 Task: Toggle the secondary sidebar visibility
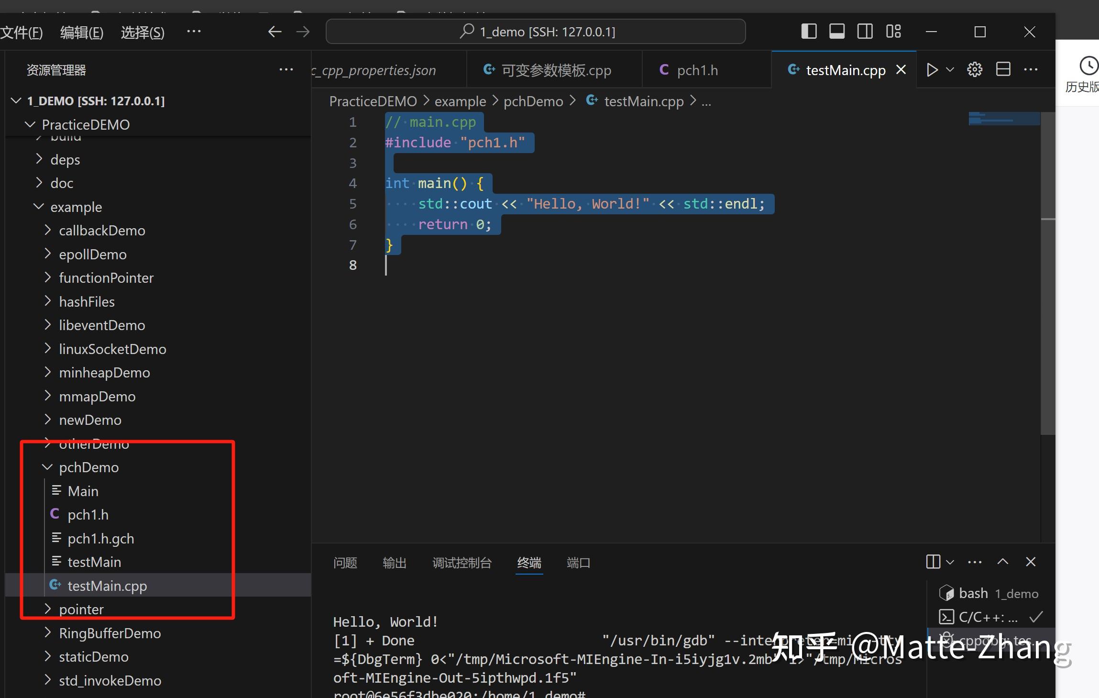(865, 31)
